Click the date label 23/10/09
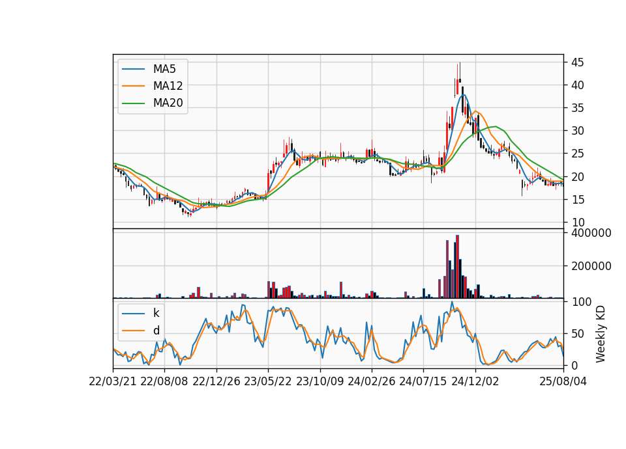This screenshot has width=626, height=449. click(x=320, y=381)
